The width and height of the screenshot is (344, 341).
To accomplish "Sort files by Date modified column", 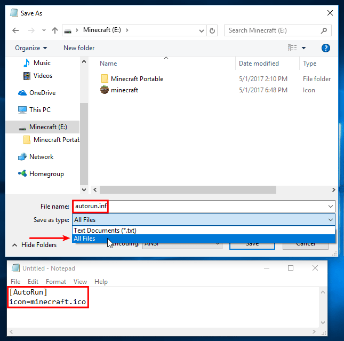I will click(x=259, y=64).
